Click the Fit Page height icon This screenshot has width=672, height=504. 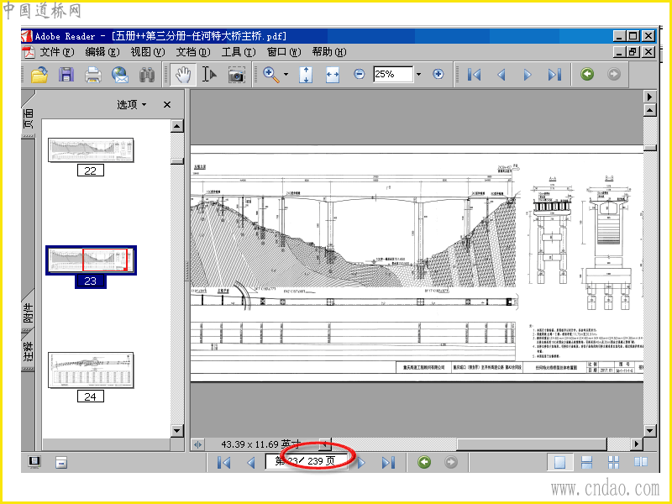(306, 75)
